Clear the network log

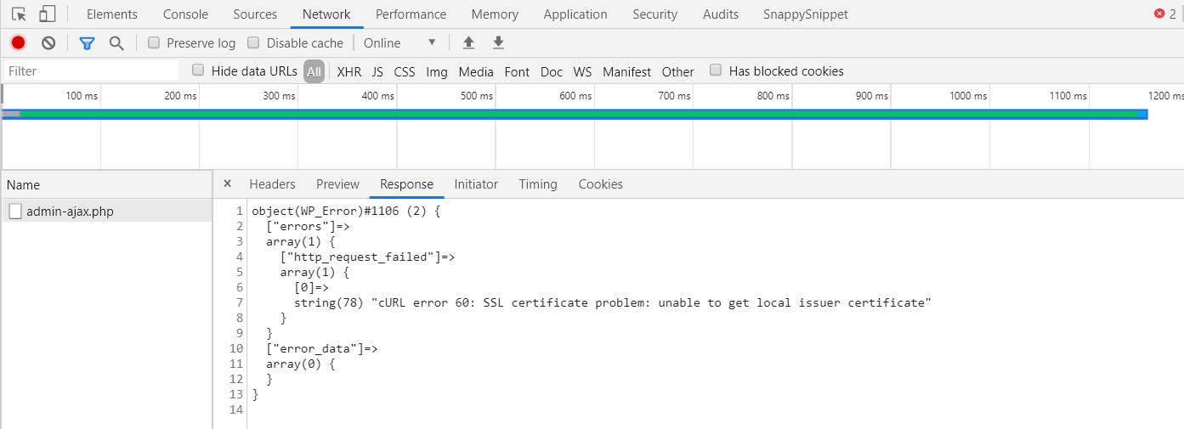tap(48, 42)
